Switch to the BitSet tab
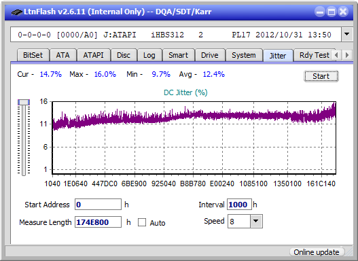This screenshot has height=261, width=358. click(33, 55)
